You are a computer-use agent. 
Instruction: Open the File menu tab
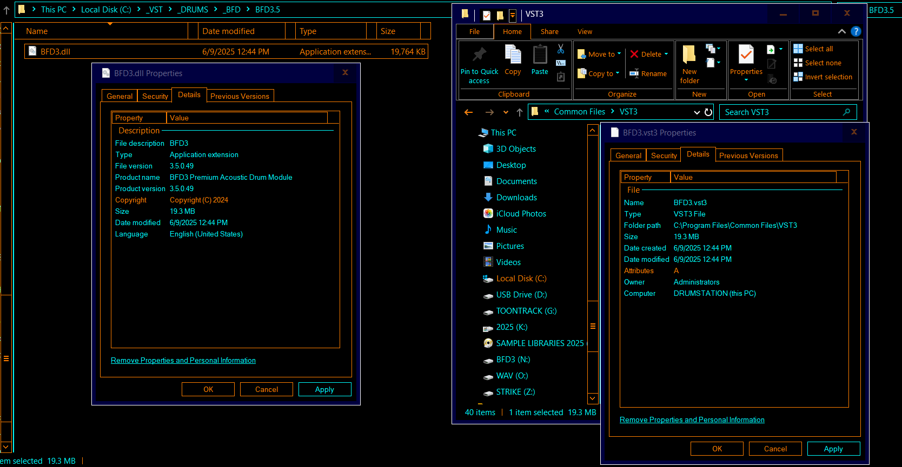click(474, 32)
